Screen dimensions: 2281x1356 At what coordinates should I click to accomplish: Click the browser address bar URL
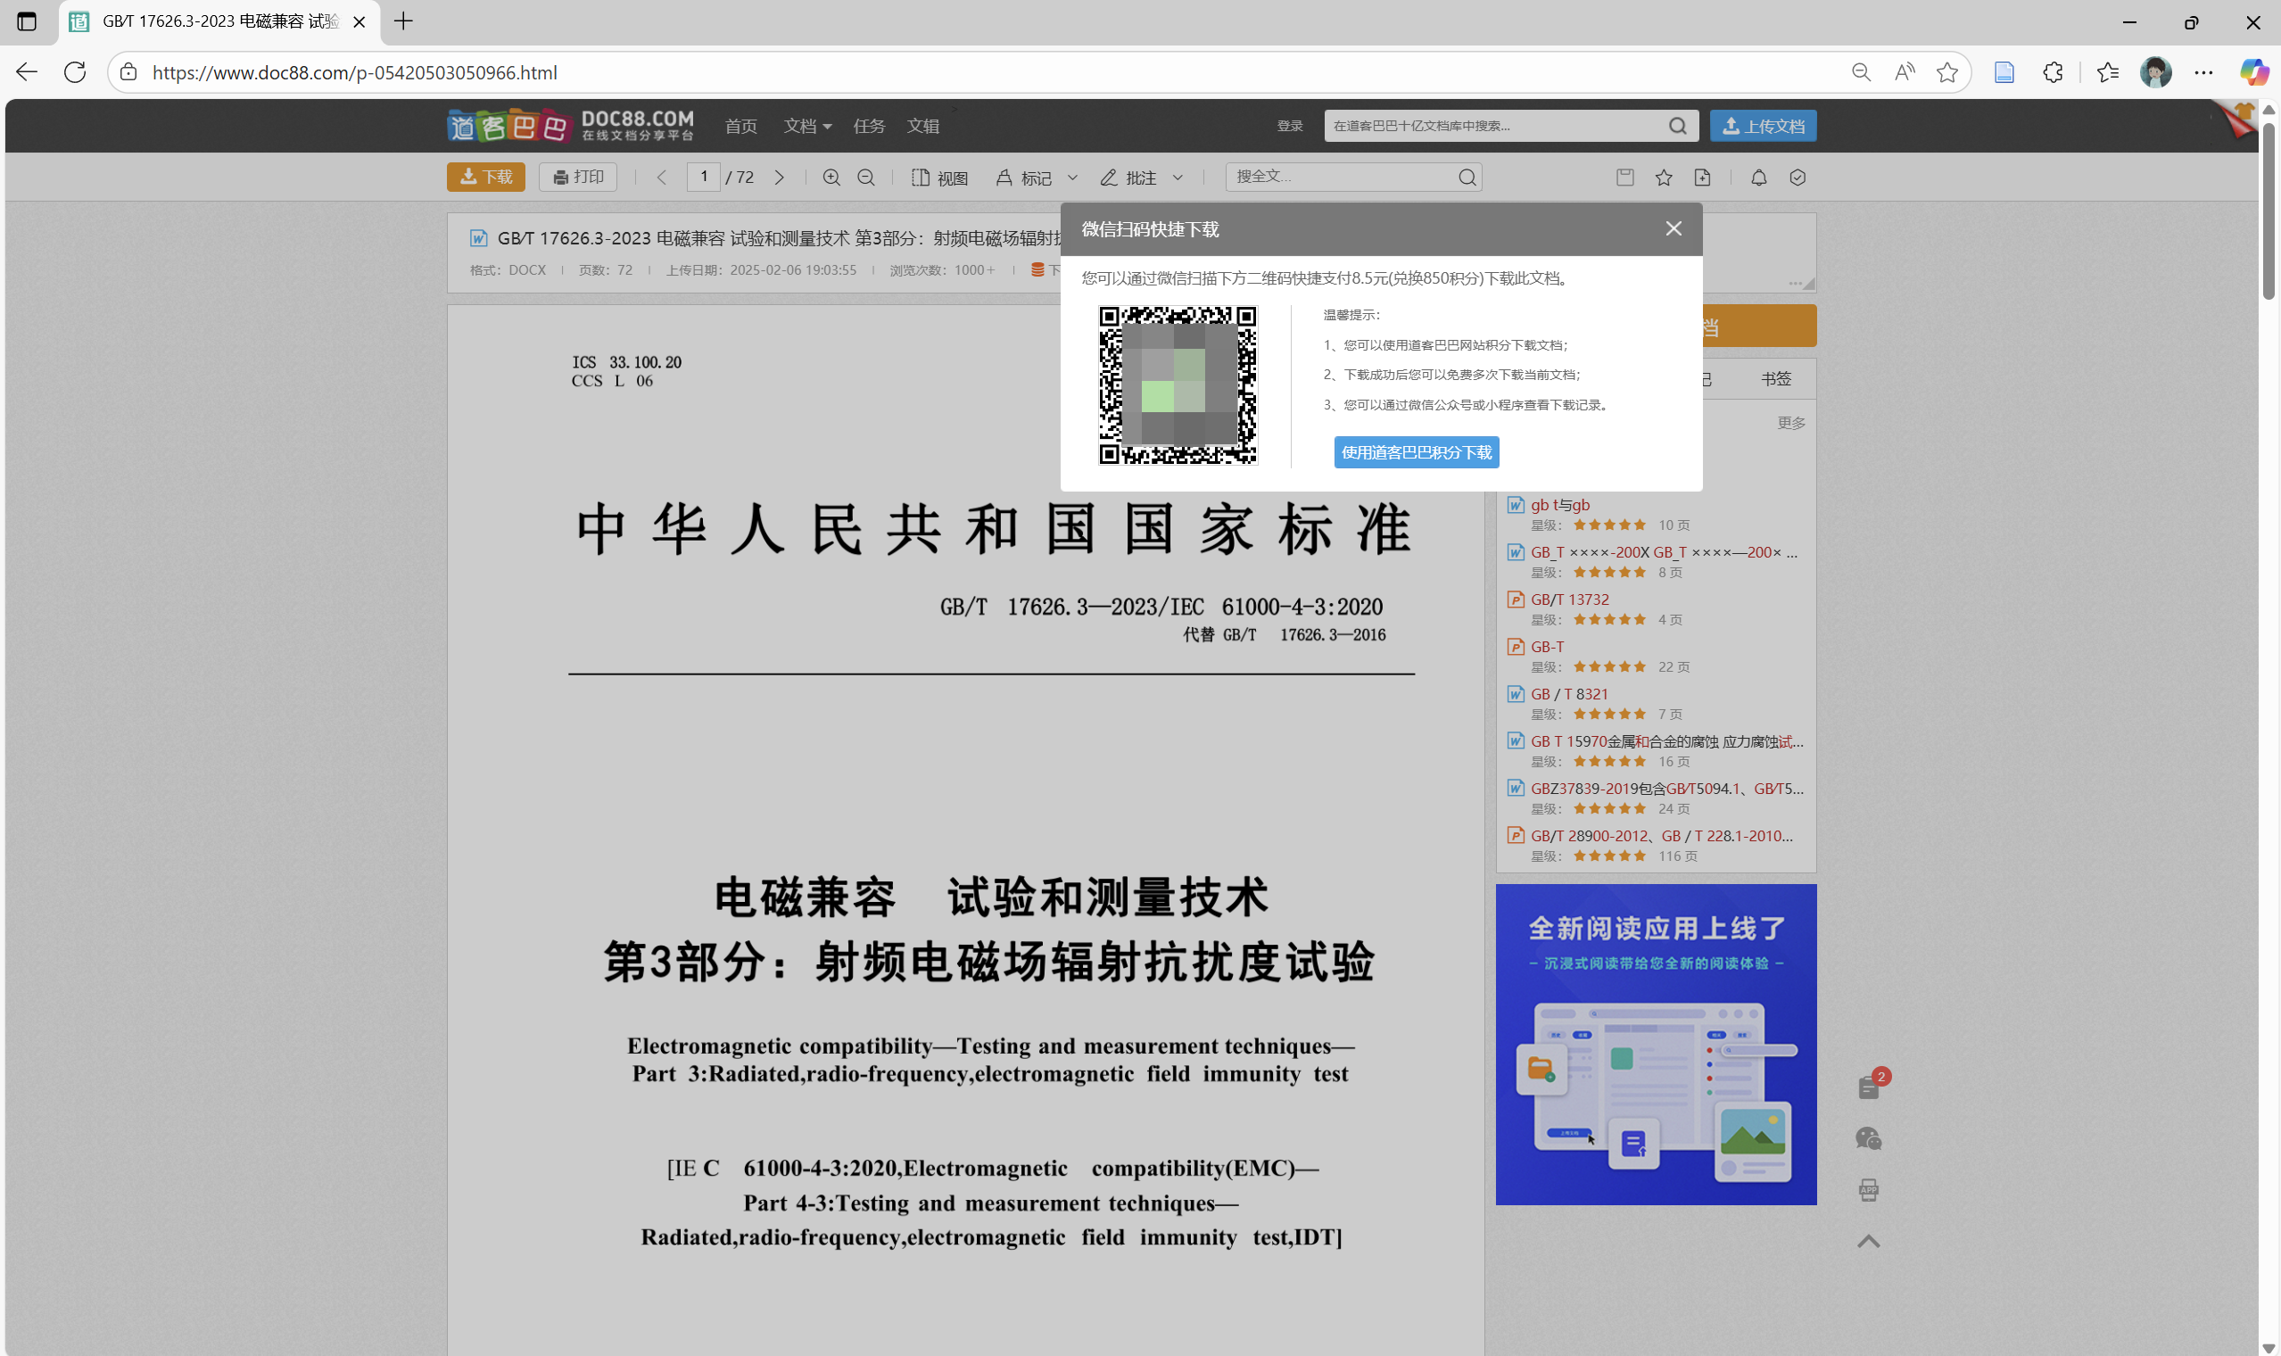point(354,72)
